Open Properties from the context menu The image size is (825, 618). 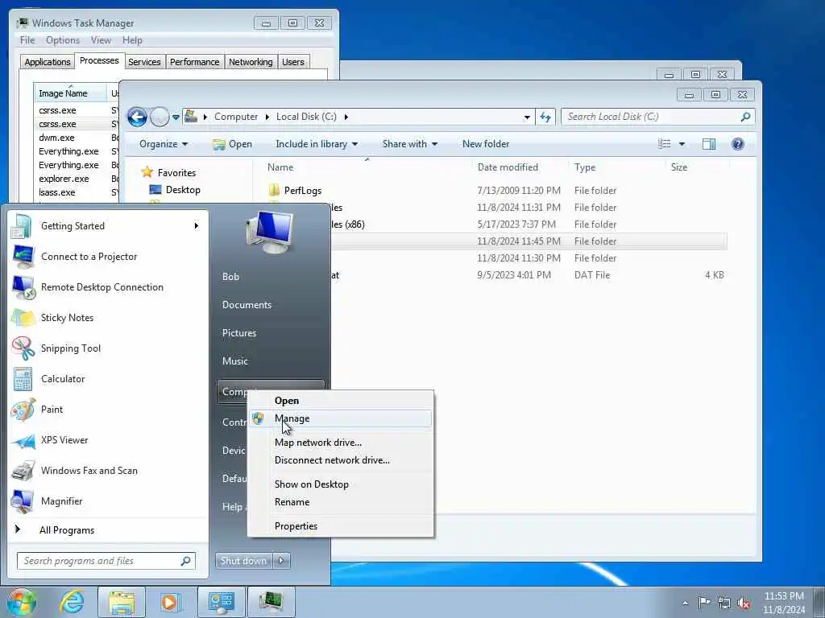[341, 526]
